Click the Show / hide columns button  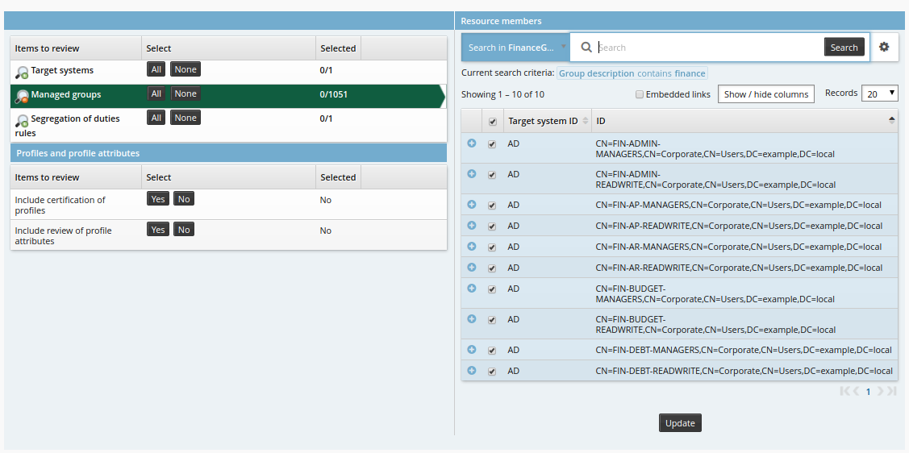click(x=765, y=94)
